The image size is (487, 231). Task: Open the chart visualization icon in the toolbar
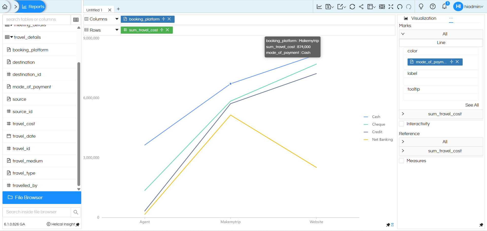tap(319, 7)
